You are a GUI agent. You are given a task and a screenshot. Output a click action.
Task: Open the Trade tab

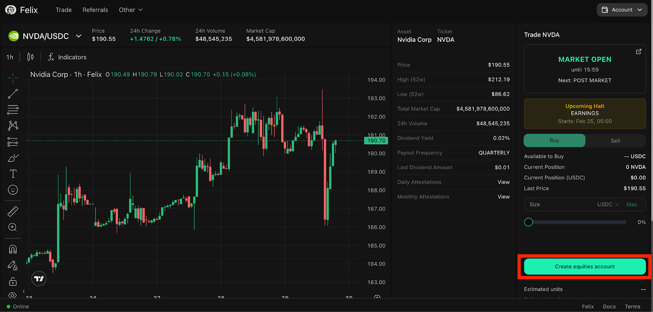coord(64,10)
